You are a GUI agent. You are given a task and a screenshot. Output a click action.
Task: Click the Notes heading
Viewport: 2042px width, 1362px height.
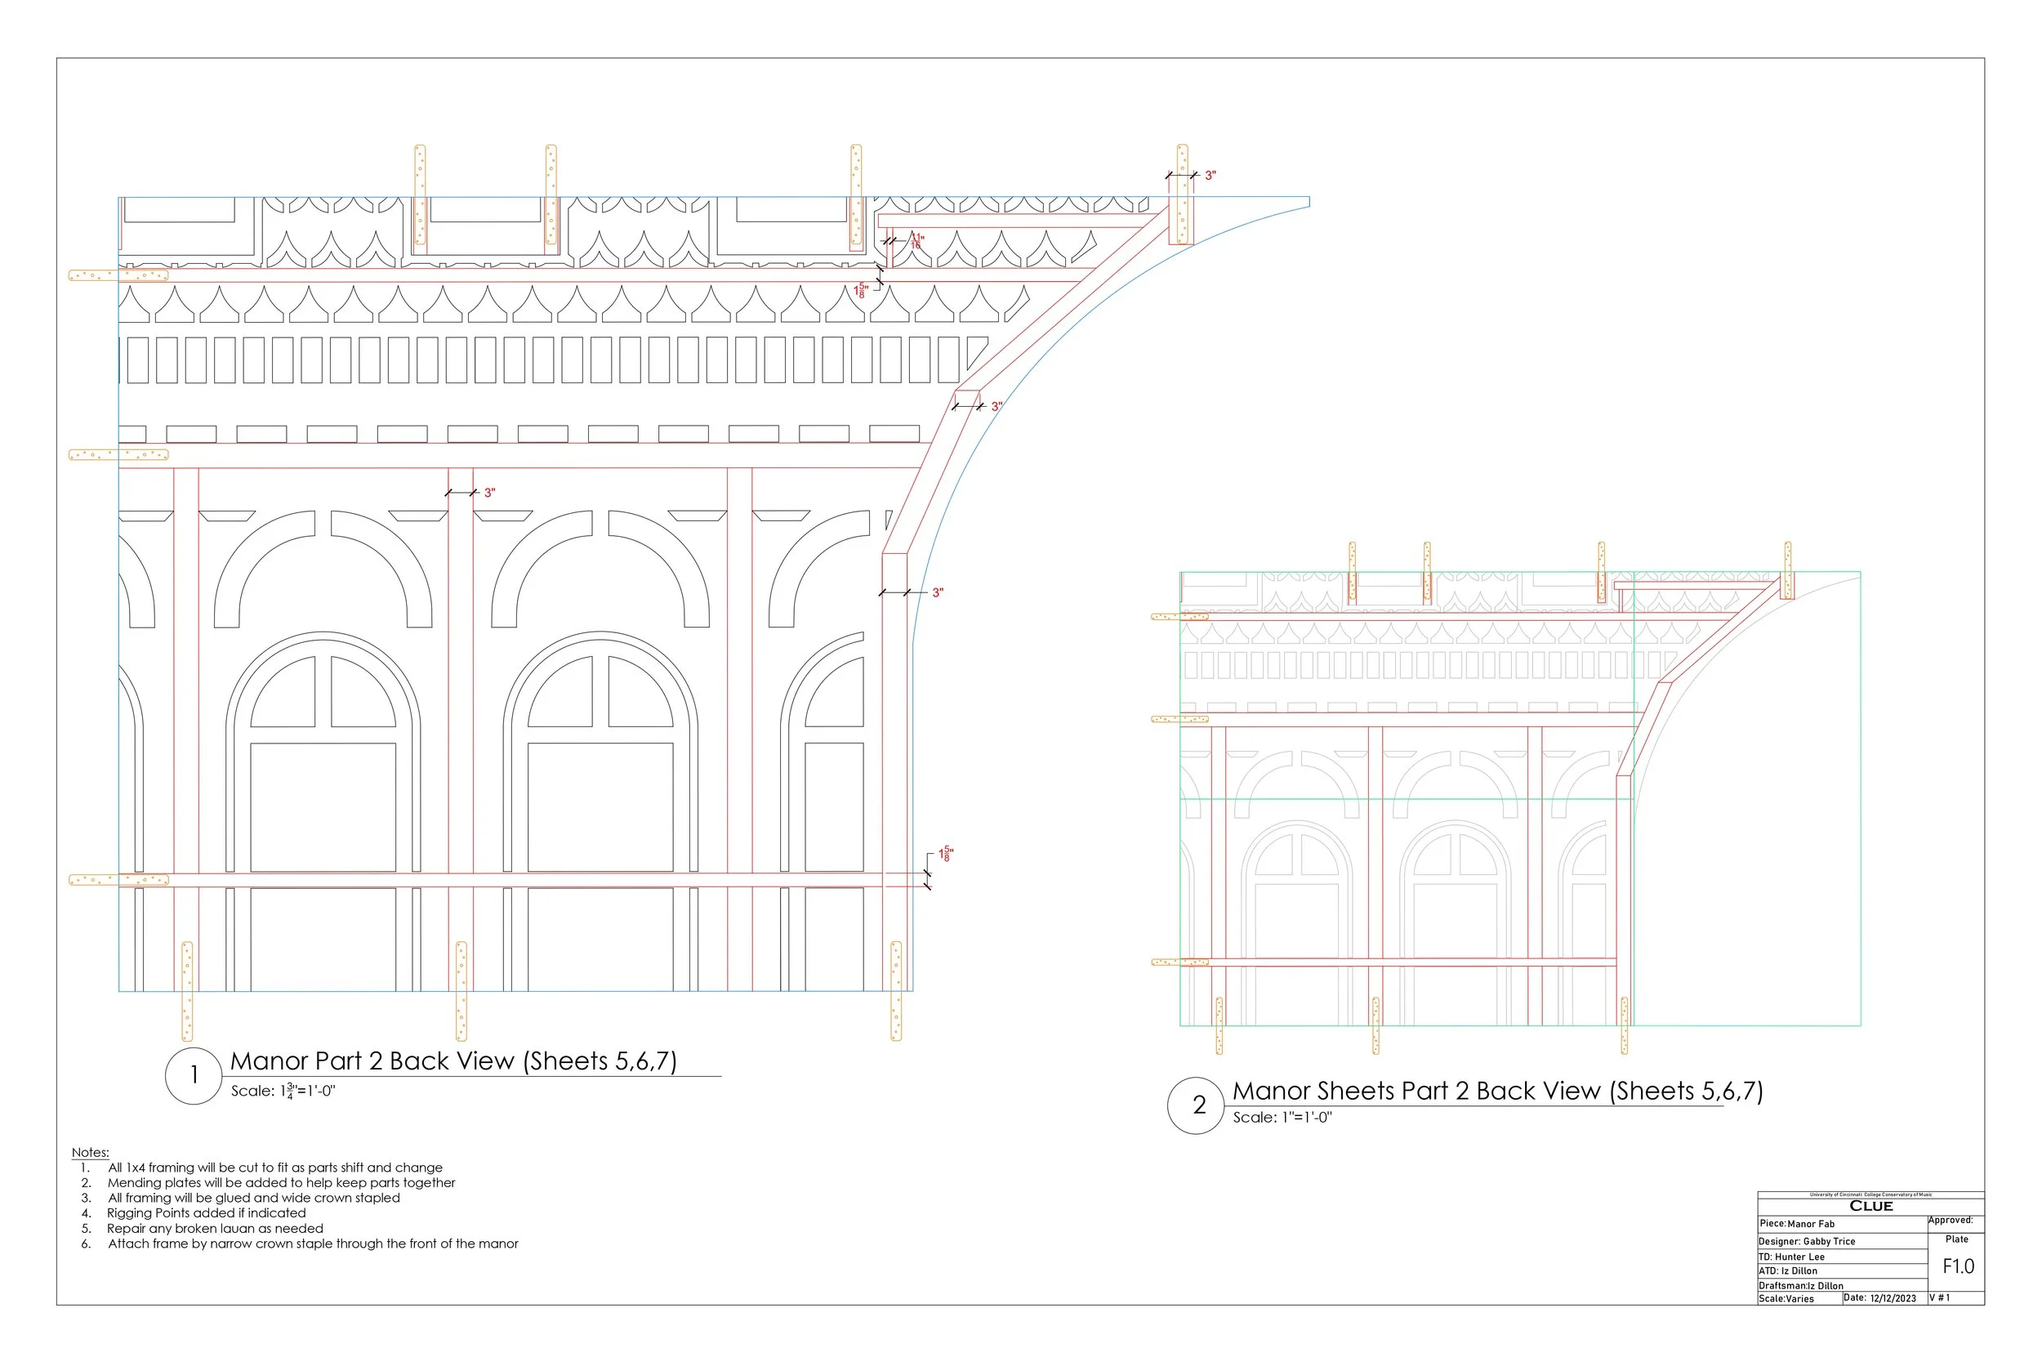pyautogui.click(x=91, y=1153)
